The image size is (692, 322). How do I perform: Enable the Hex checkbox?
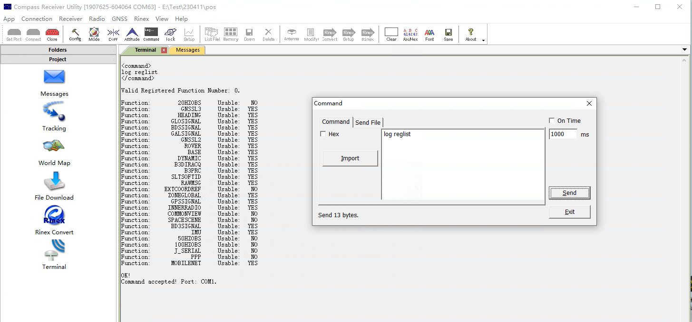(323, 134)
